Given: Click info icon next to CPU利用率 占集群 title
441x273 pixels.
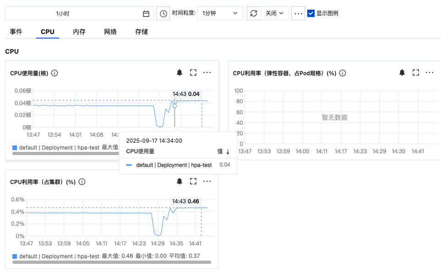Looking at the screenshot, I should coord(82,182).
